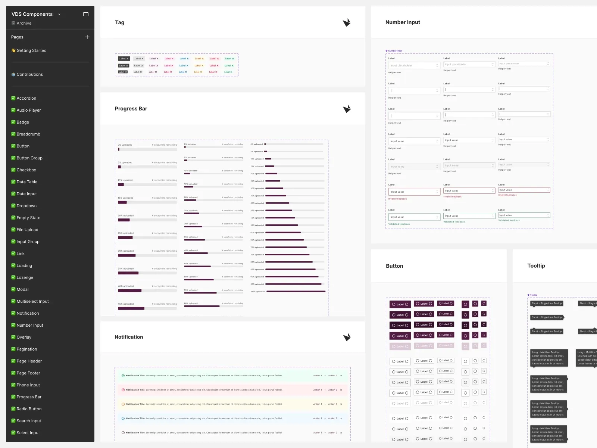The image size is (597, 448).
Task: Open the Empty State page
Action: pyautogui.click(x=28, y=218)
